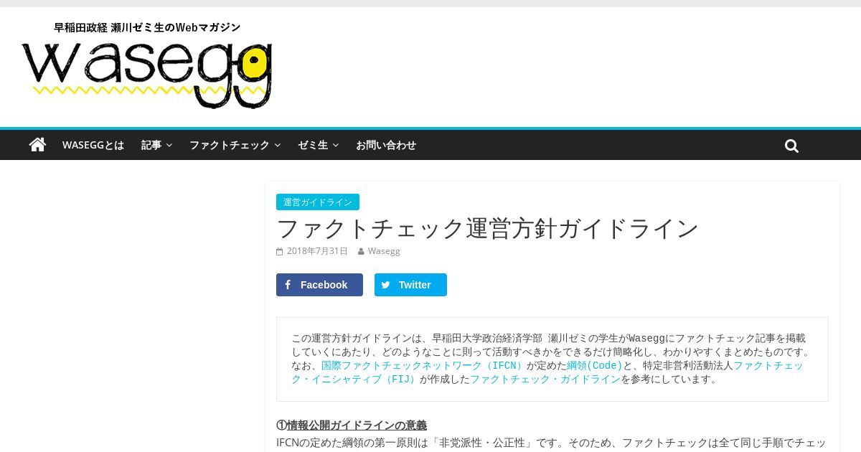Open the search magnifier icon
Screen dimensions: 861x452
tap(791, 146)
